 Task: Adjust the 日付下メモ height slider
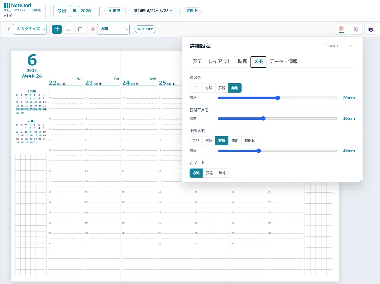point(278,119)
